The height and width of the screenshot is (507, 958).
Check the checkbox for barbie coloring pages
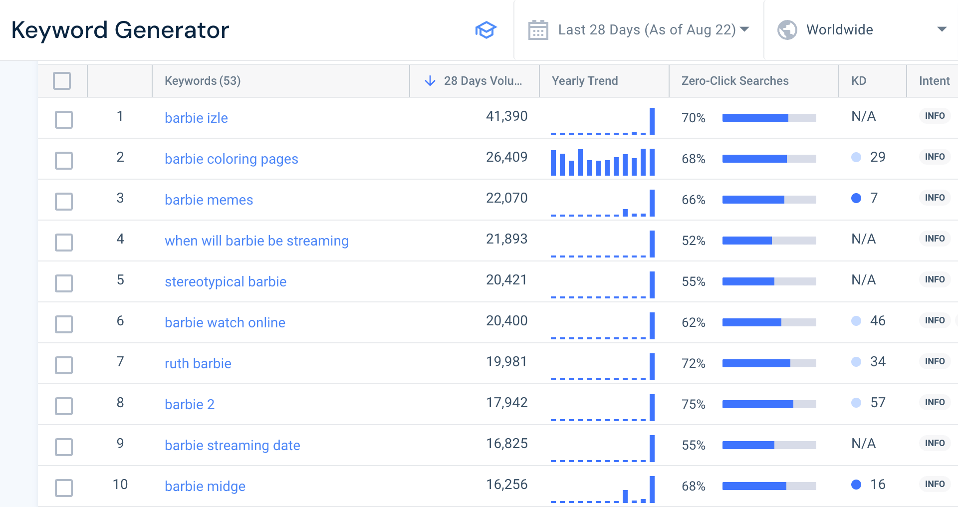pyautogui.click(x=63, y=160)
